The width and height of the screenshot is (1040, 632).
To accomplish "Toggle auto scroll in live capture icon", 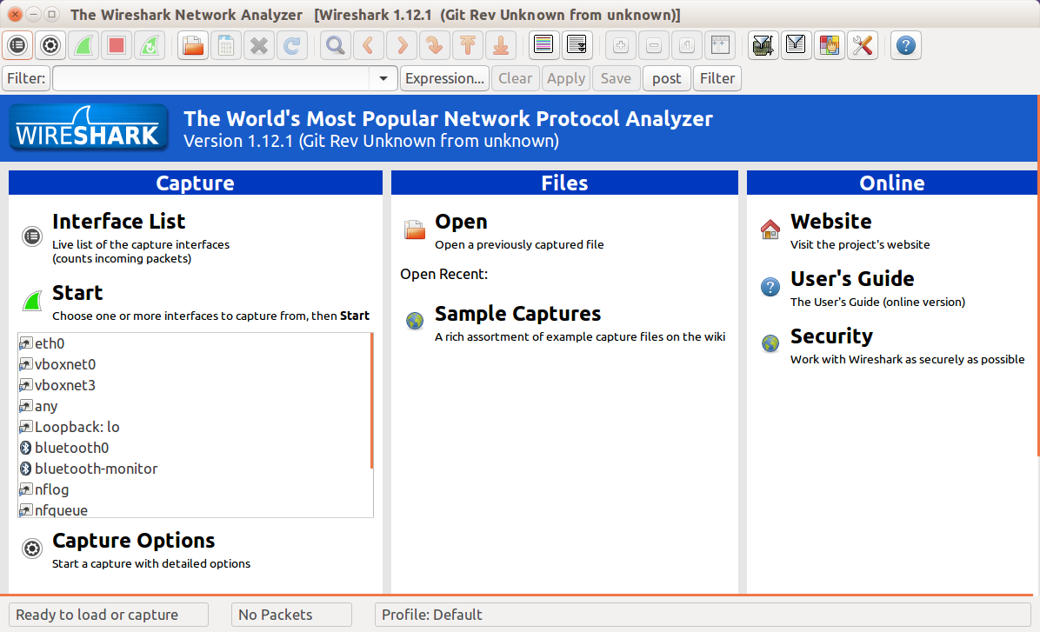I will tap(577, 45).
